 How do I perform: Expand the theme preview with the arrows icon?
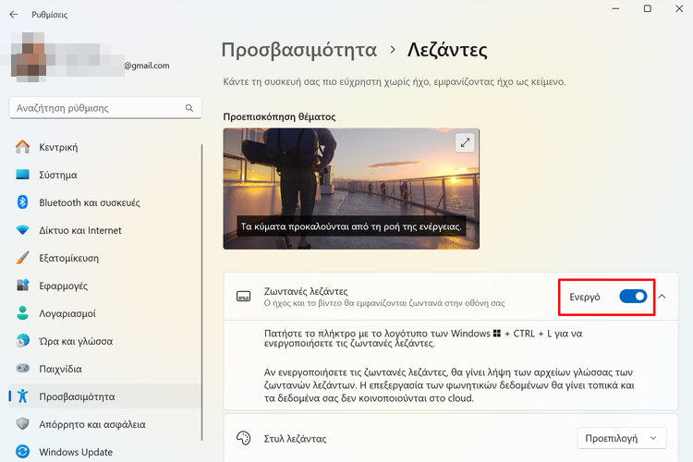click(x=465, y=143)
